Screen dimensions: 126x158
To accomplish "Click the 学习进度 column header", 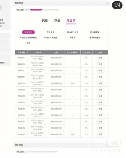I will coord(86,52).
